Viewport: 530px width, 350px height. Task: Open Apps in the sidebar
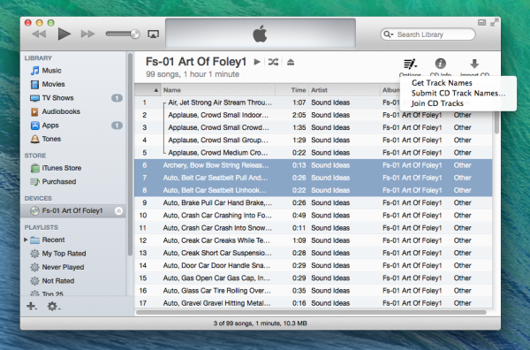pyautogui.click(x=50, y=126)
